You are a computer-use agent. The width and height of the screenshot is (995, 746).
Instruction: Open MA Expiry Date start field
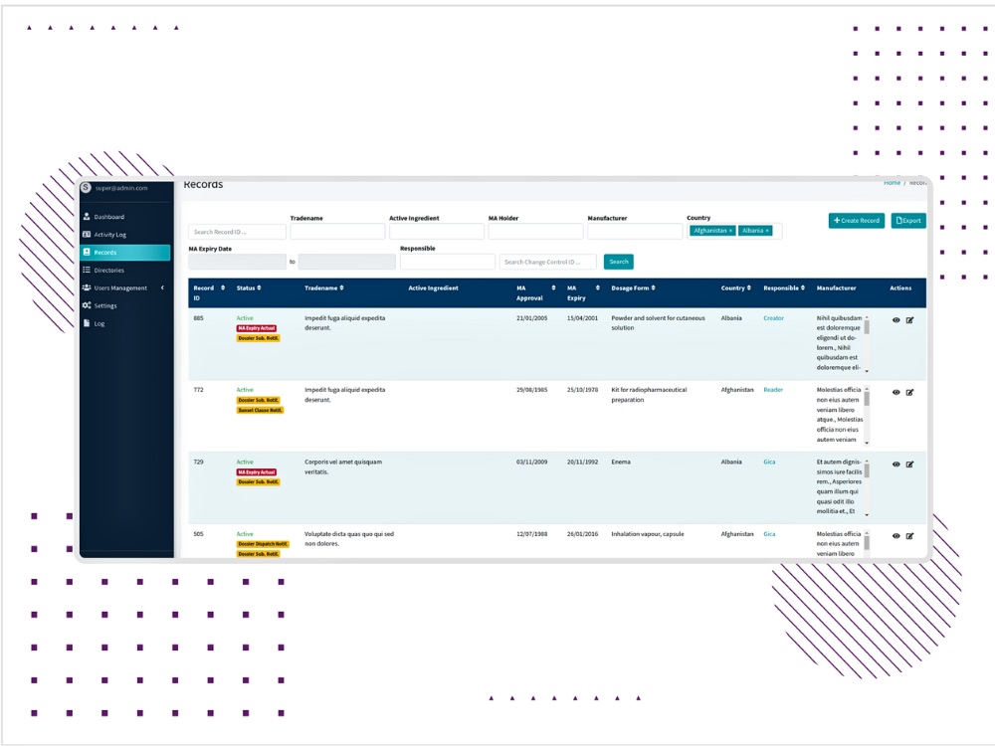click(x=238, y=262)
